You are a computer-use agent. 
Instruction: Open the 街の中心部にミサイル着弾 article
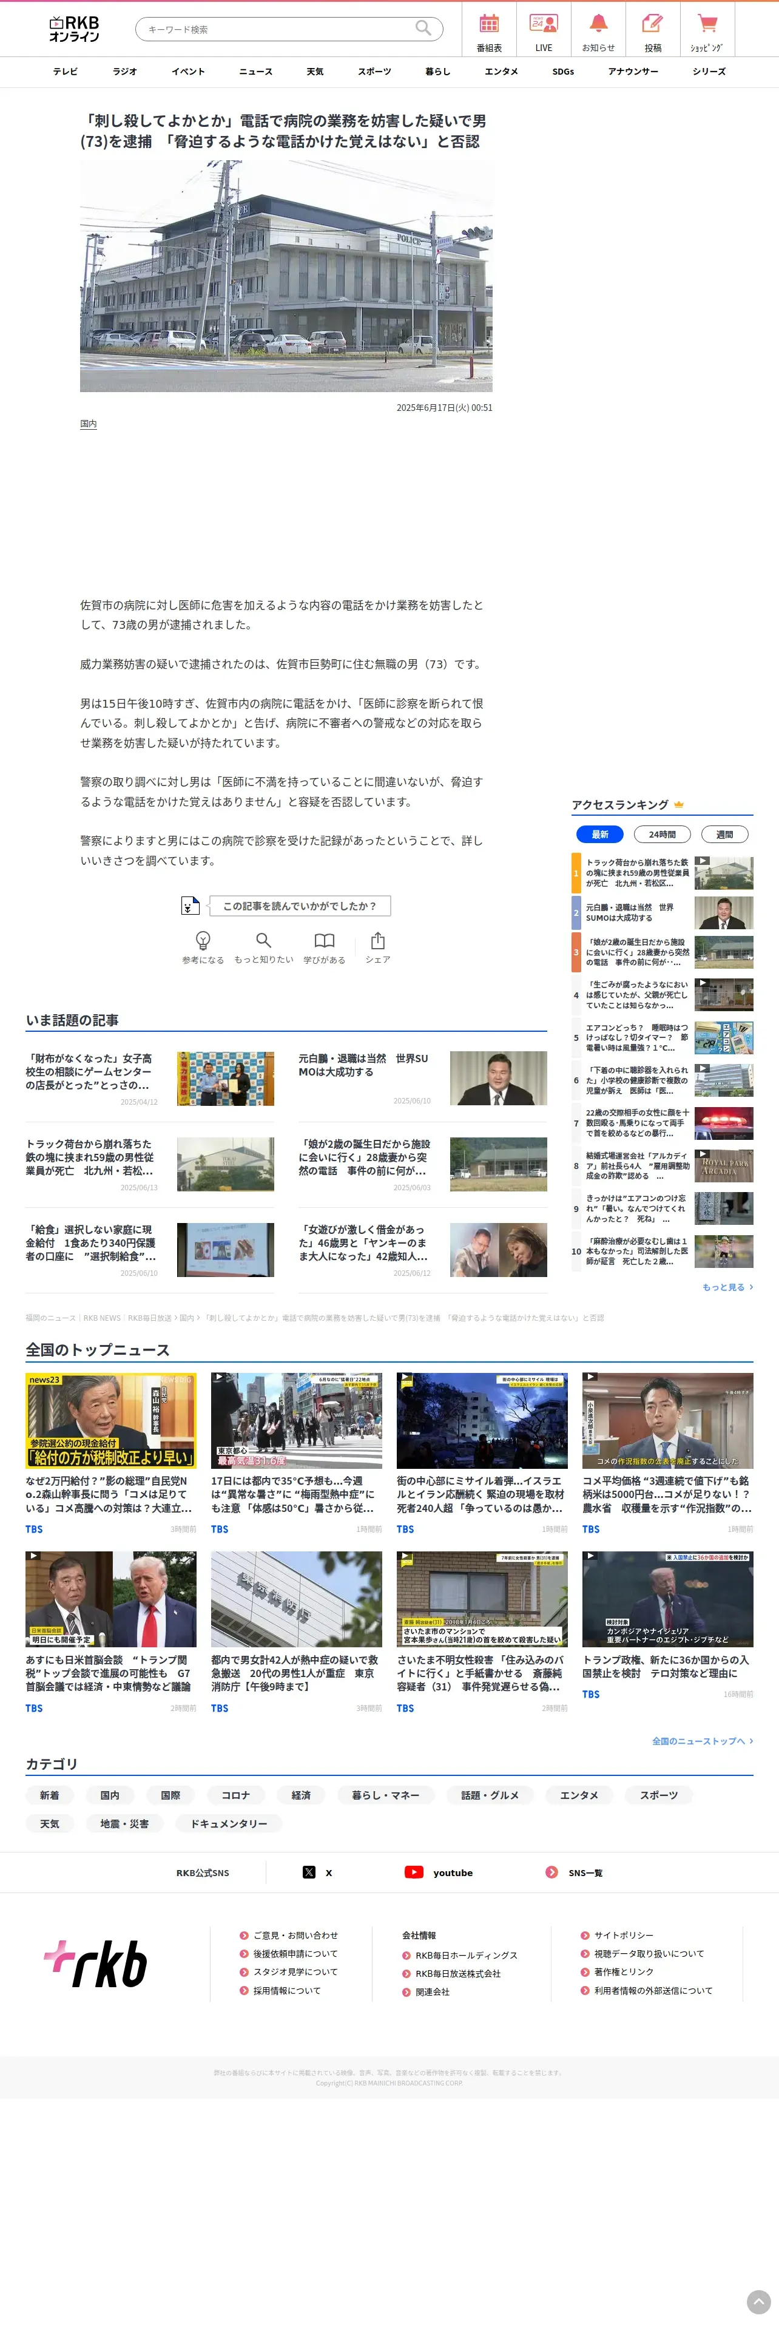482,1455
